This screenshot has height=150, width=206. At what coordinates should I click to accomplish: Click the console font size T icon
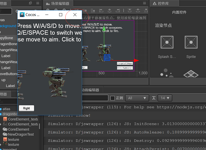[154, 98]
